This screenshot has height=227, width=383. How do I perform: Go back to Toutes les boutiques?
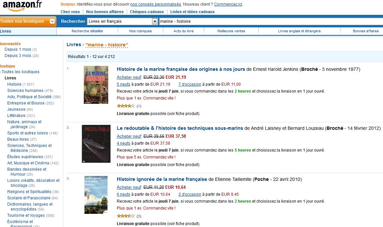click(x=20, y=72)
